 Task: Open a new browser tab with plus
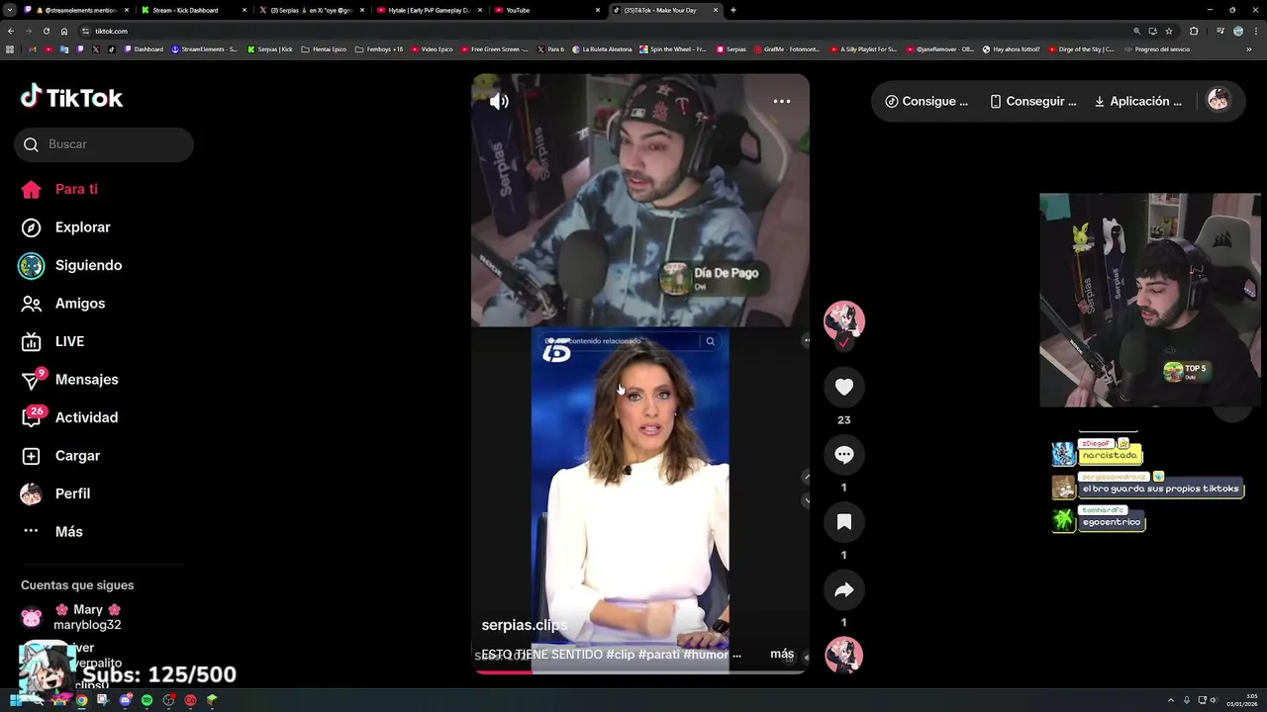pyautogui.click(x=733, y=10)
